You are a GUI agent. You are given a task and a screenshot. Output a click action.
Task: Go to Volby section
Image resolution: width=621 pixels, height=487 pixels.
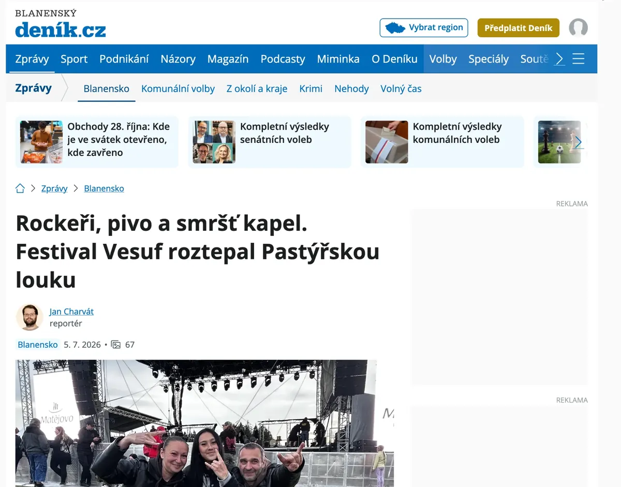(443, 59)
